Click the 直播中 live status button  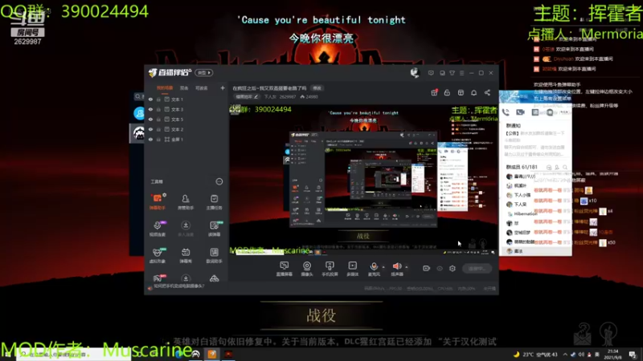(477, 269)
